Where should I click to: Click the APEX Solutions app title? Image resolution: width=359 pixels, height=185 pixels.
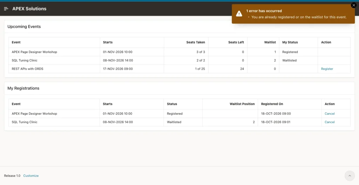tap(29, 9)
